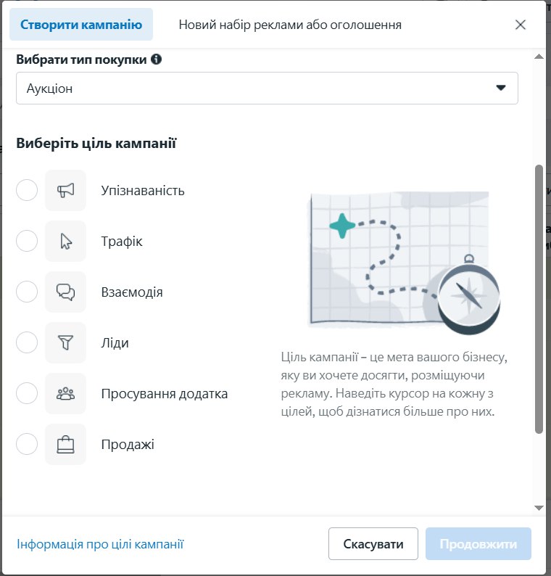Select the Упізнаваність radio button
The height and width of the screenshot is (576, 551).
[x=27, y=191]
